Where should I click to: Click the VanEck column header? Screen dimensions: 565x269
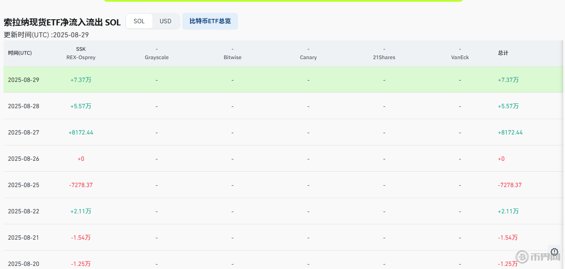pyautogui.click(x=460, y=53)
